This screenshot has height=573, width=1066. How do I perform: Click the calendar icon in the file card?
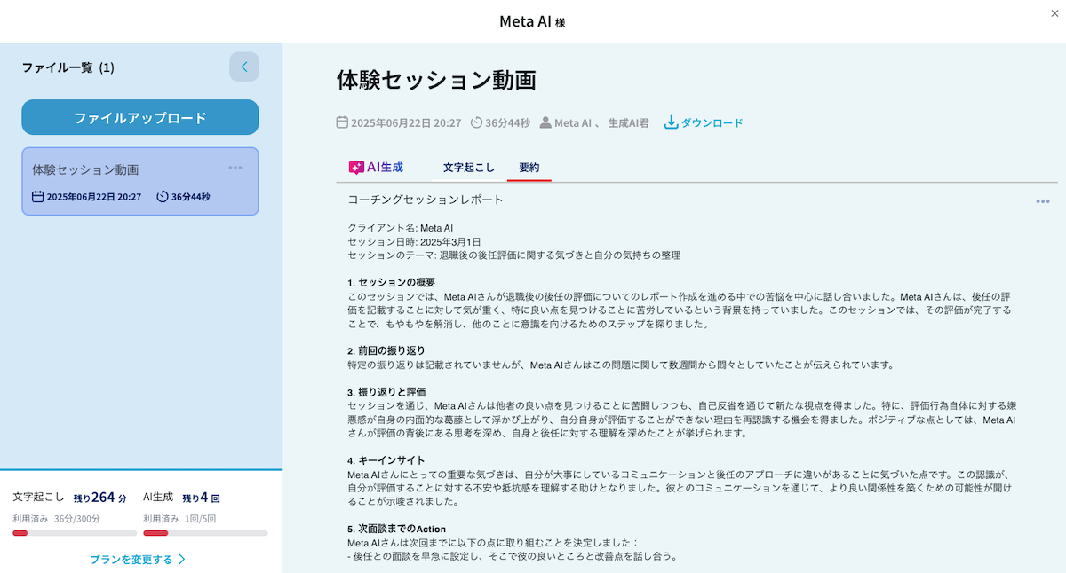point(38,197)
